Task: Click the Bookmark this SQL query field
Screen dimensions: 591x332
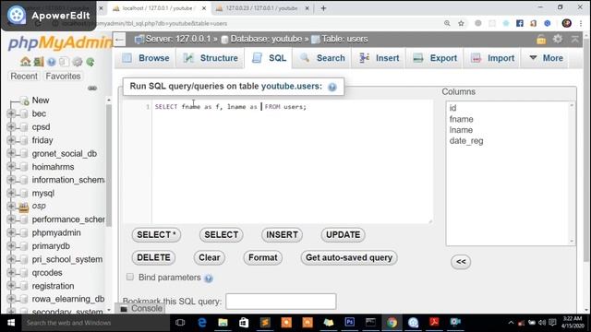Action: 281,302
